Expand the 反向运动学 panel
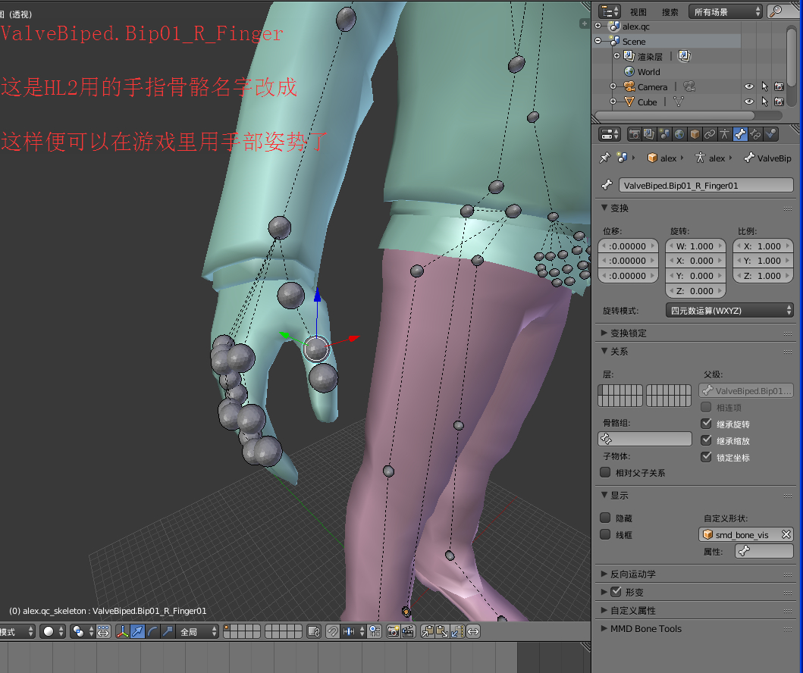803x673 pixels. pos(604,574)
